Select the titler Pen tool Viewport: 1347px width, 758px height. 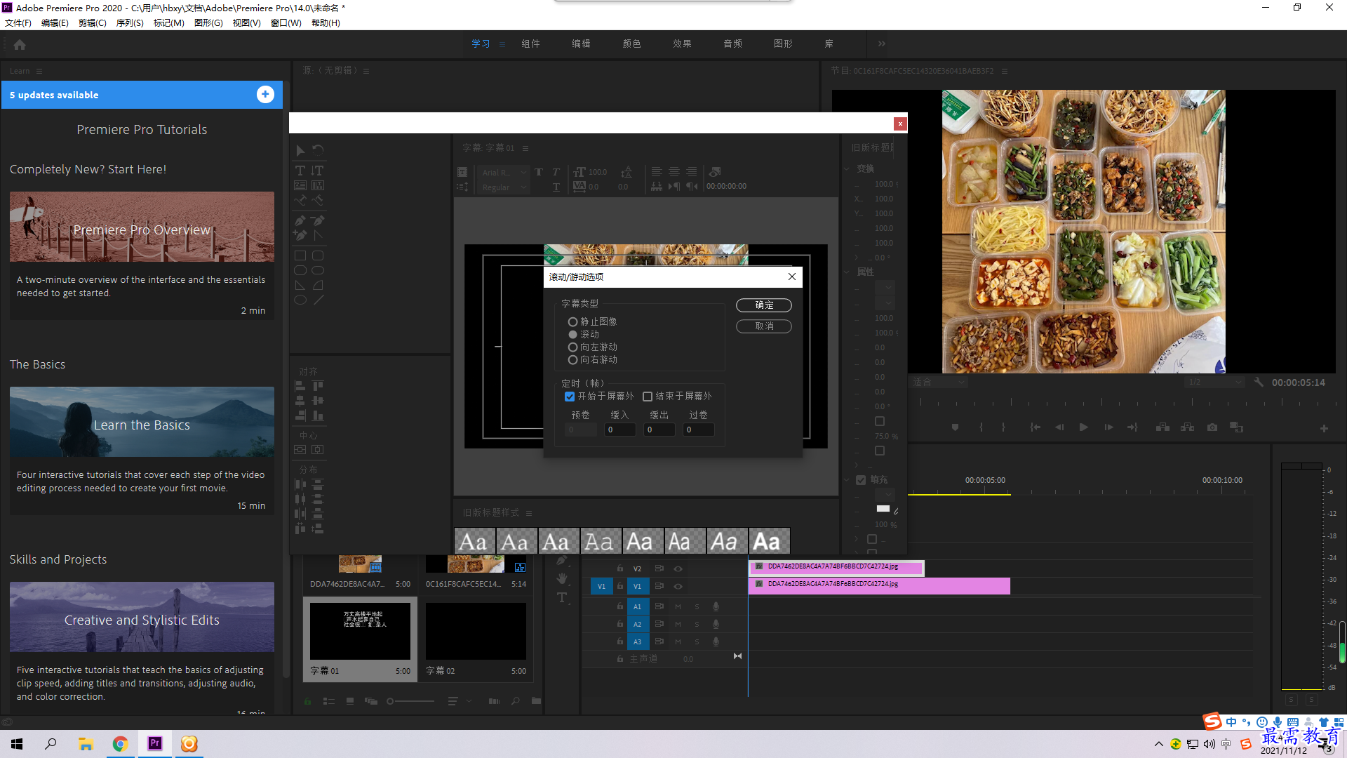[x=300, y=220]
